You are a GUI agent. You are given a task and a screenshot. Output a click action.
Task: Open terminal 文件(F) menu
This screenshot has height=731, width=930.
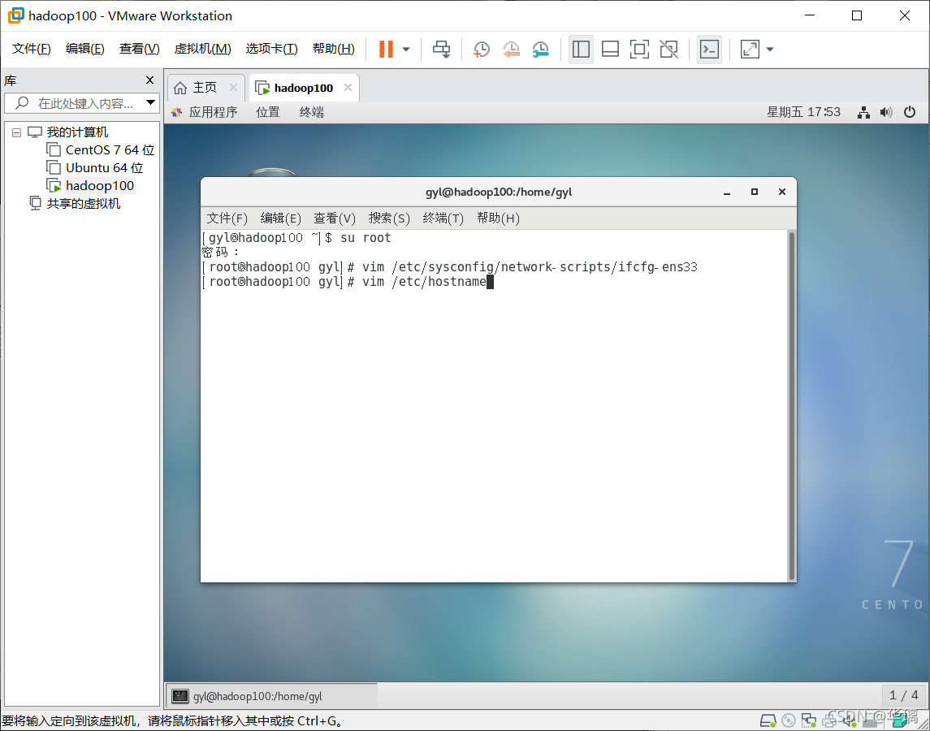coord(227,218)
